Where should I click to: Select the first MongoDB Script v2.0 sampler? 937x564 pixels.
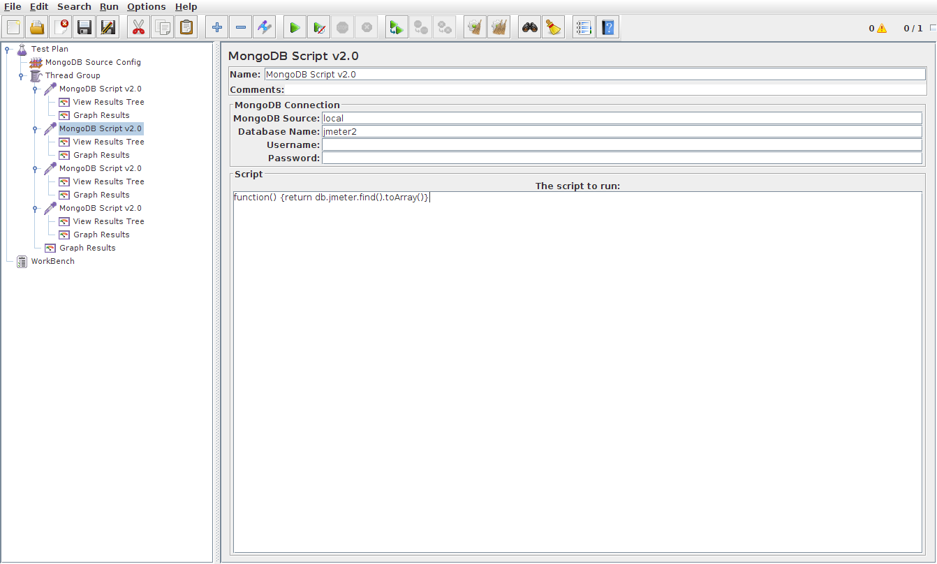(x=100, y=89)
